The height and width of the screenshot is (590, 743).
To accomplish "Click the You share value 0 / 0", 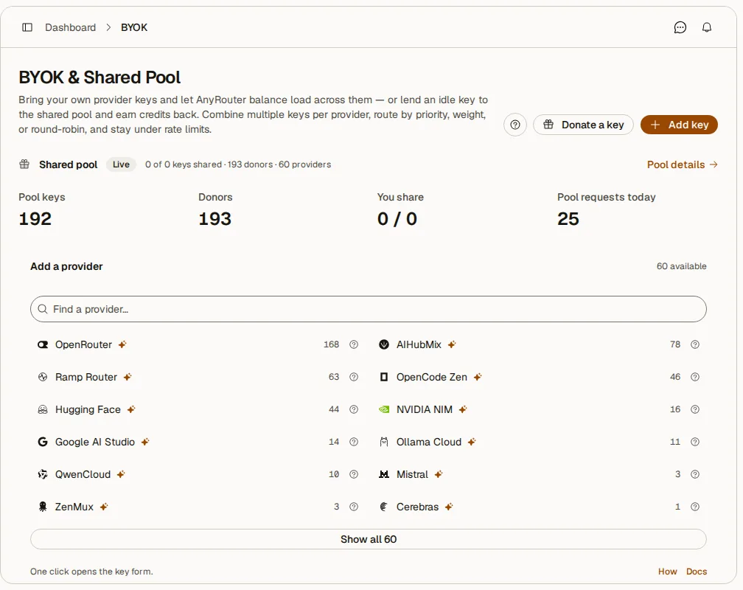I will (397, 219).
